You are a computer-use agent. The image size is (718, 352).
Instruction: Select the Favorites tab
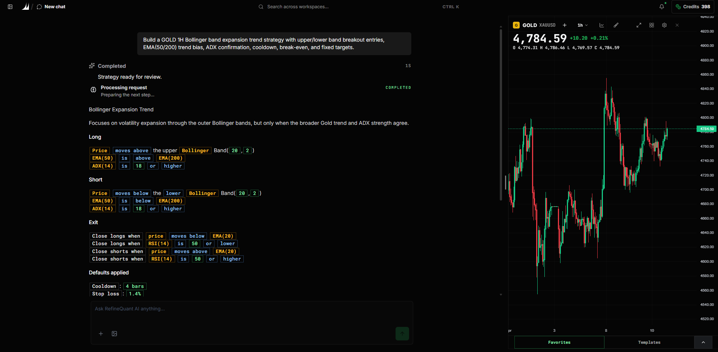pos(559,342)
